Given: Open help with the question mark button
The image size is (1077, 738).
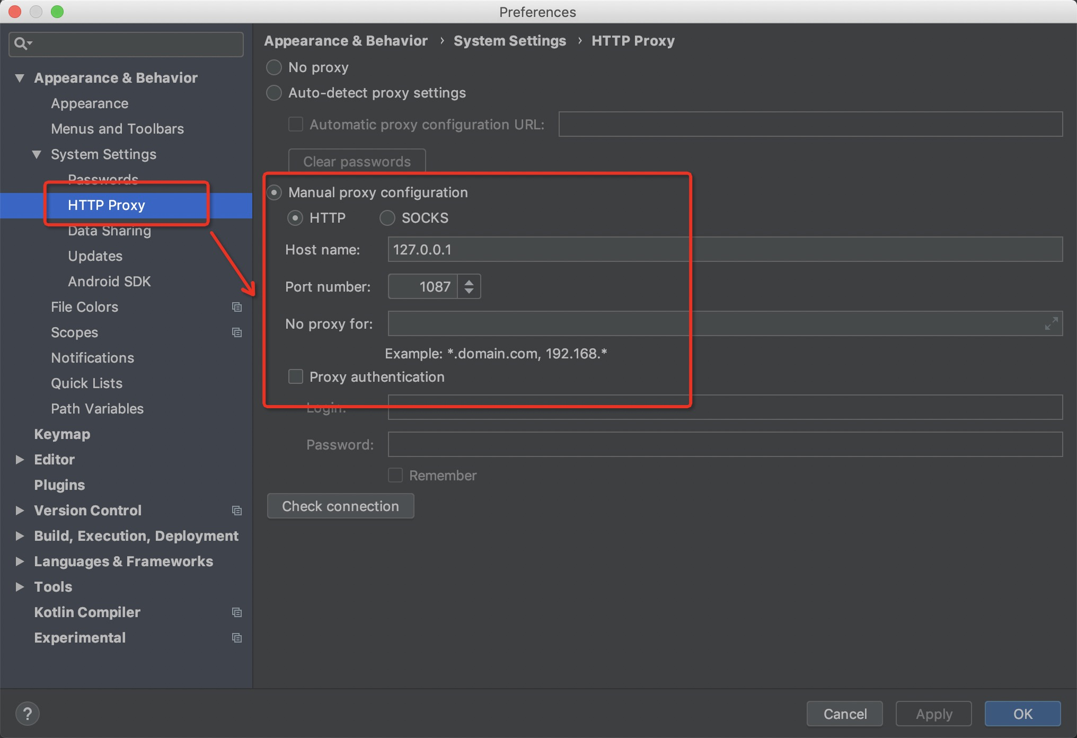Looking at the screenshot, I should pos(28,714).
